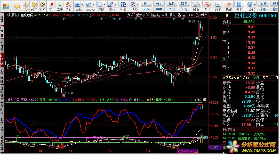Switch to the 牛叉诊股 side tab

(2, 125)
